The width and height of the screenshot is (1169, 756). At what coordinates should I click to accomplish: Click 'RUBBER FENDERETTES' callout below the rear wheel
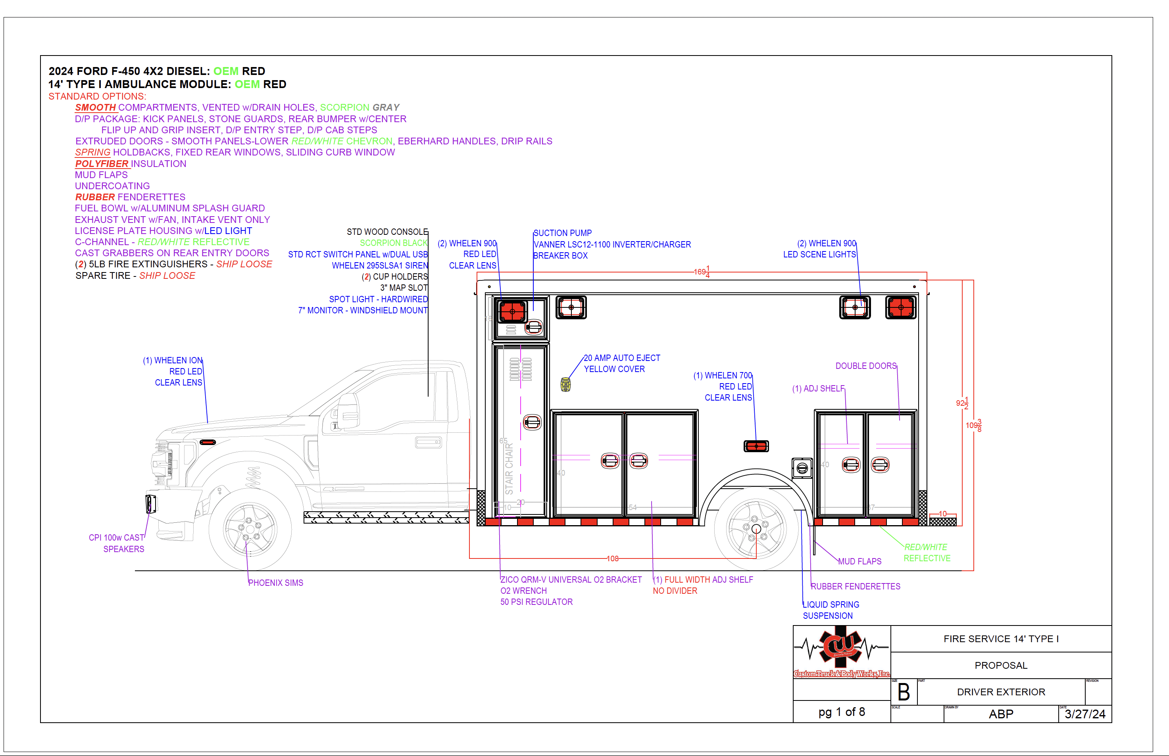click(x=856, y=587)
